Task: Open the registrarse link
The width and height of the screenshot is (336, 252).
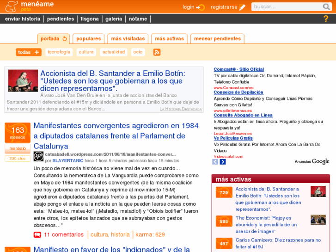Action: [224, 7]
